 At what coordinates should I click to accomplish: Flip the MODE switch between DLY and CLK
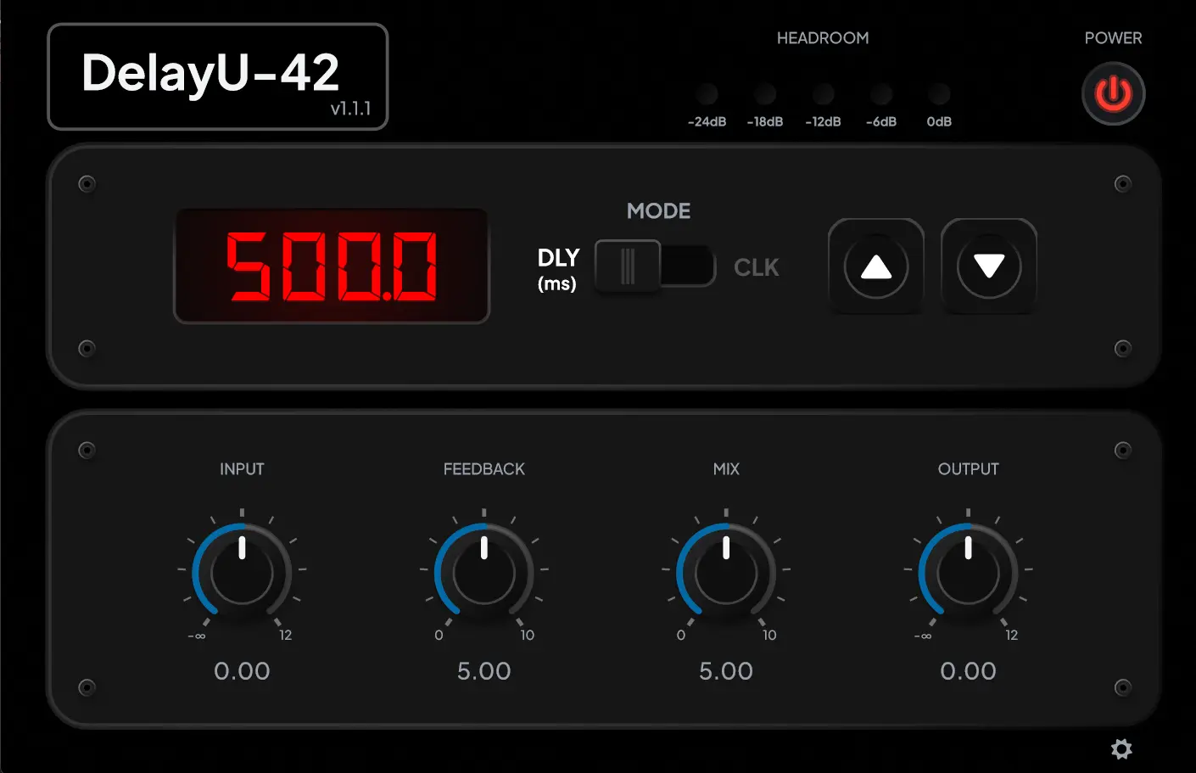[x=655, y=266]
